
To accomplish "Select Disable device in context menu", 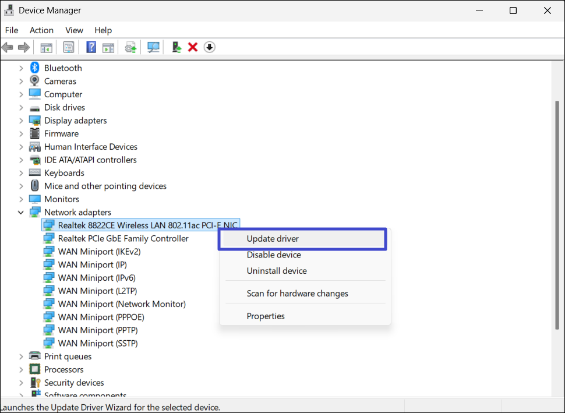I will [x=274, y=255].
